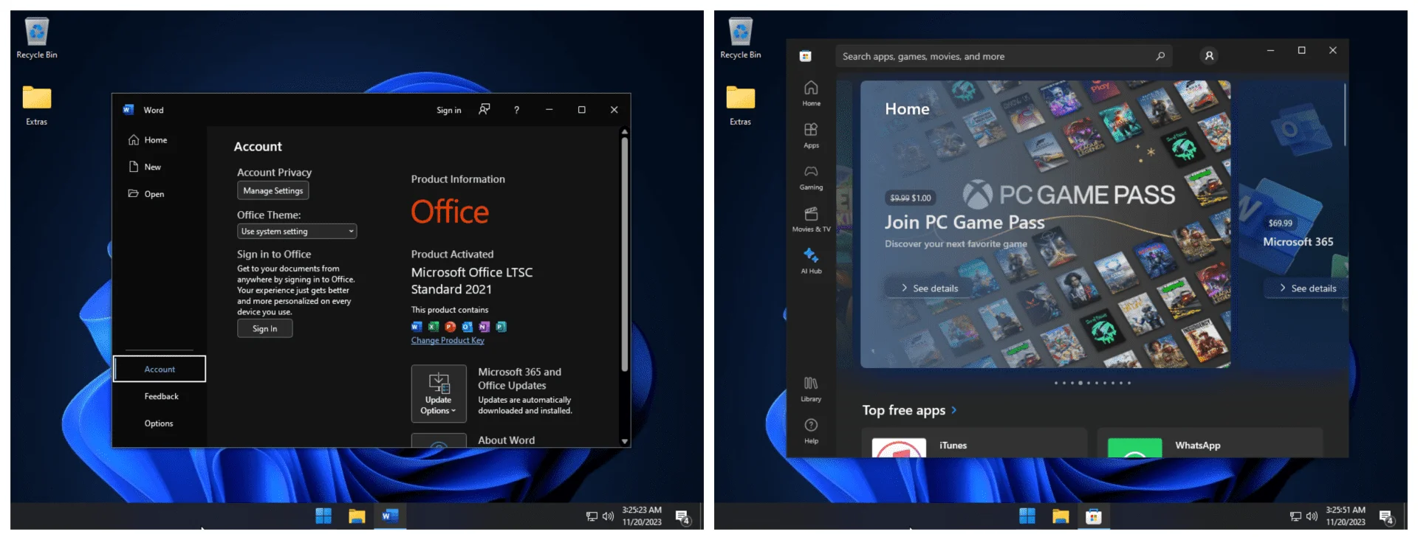
Task: Click the Outlook icon under This product contains
Action: coord(467,327)
